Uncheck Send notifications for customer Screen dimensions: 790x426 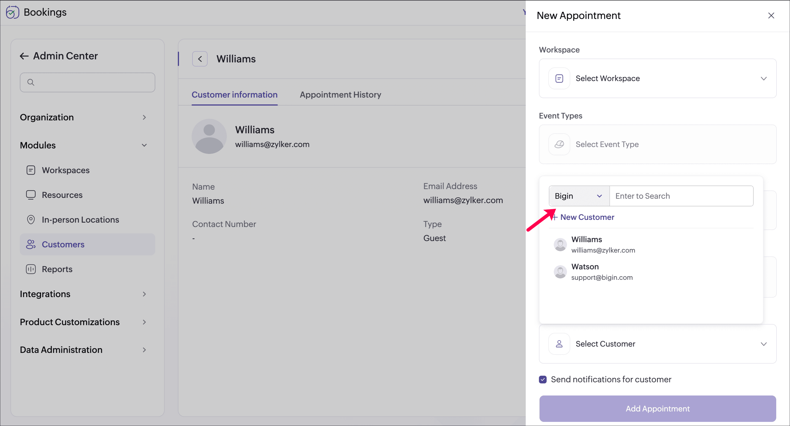click(542, 380)
